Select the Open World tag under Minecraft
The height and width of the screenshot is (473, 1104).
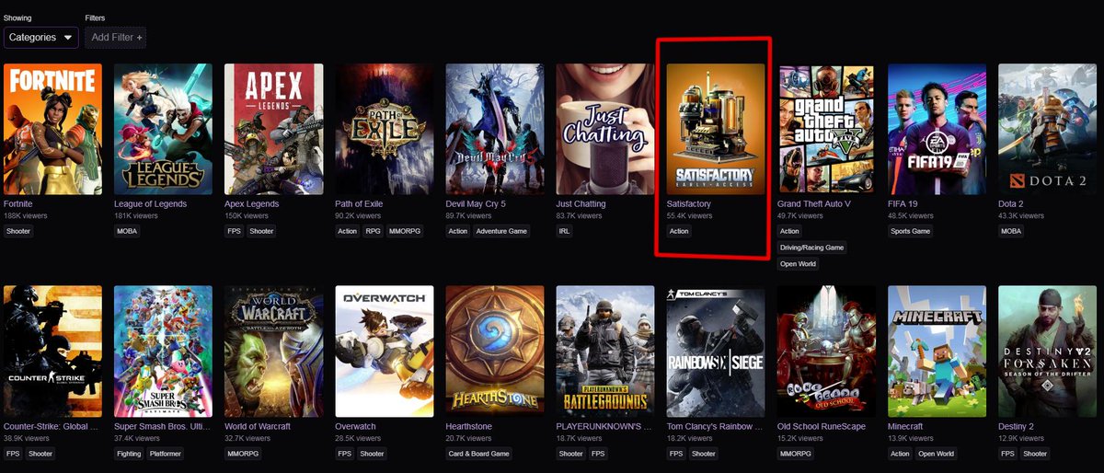coord(937,454)
